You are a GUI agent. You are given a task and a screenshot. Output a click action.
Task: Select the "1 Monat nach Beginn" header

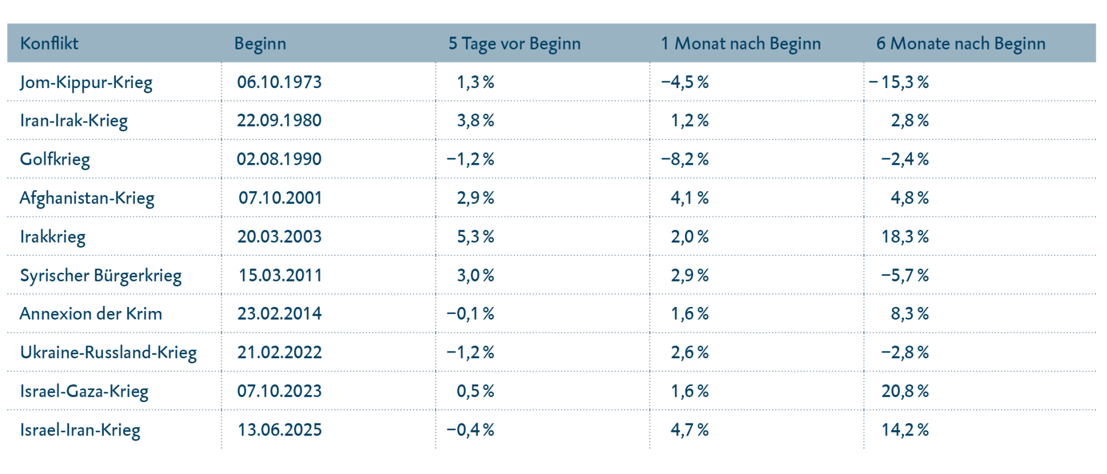pos(740,43)
